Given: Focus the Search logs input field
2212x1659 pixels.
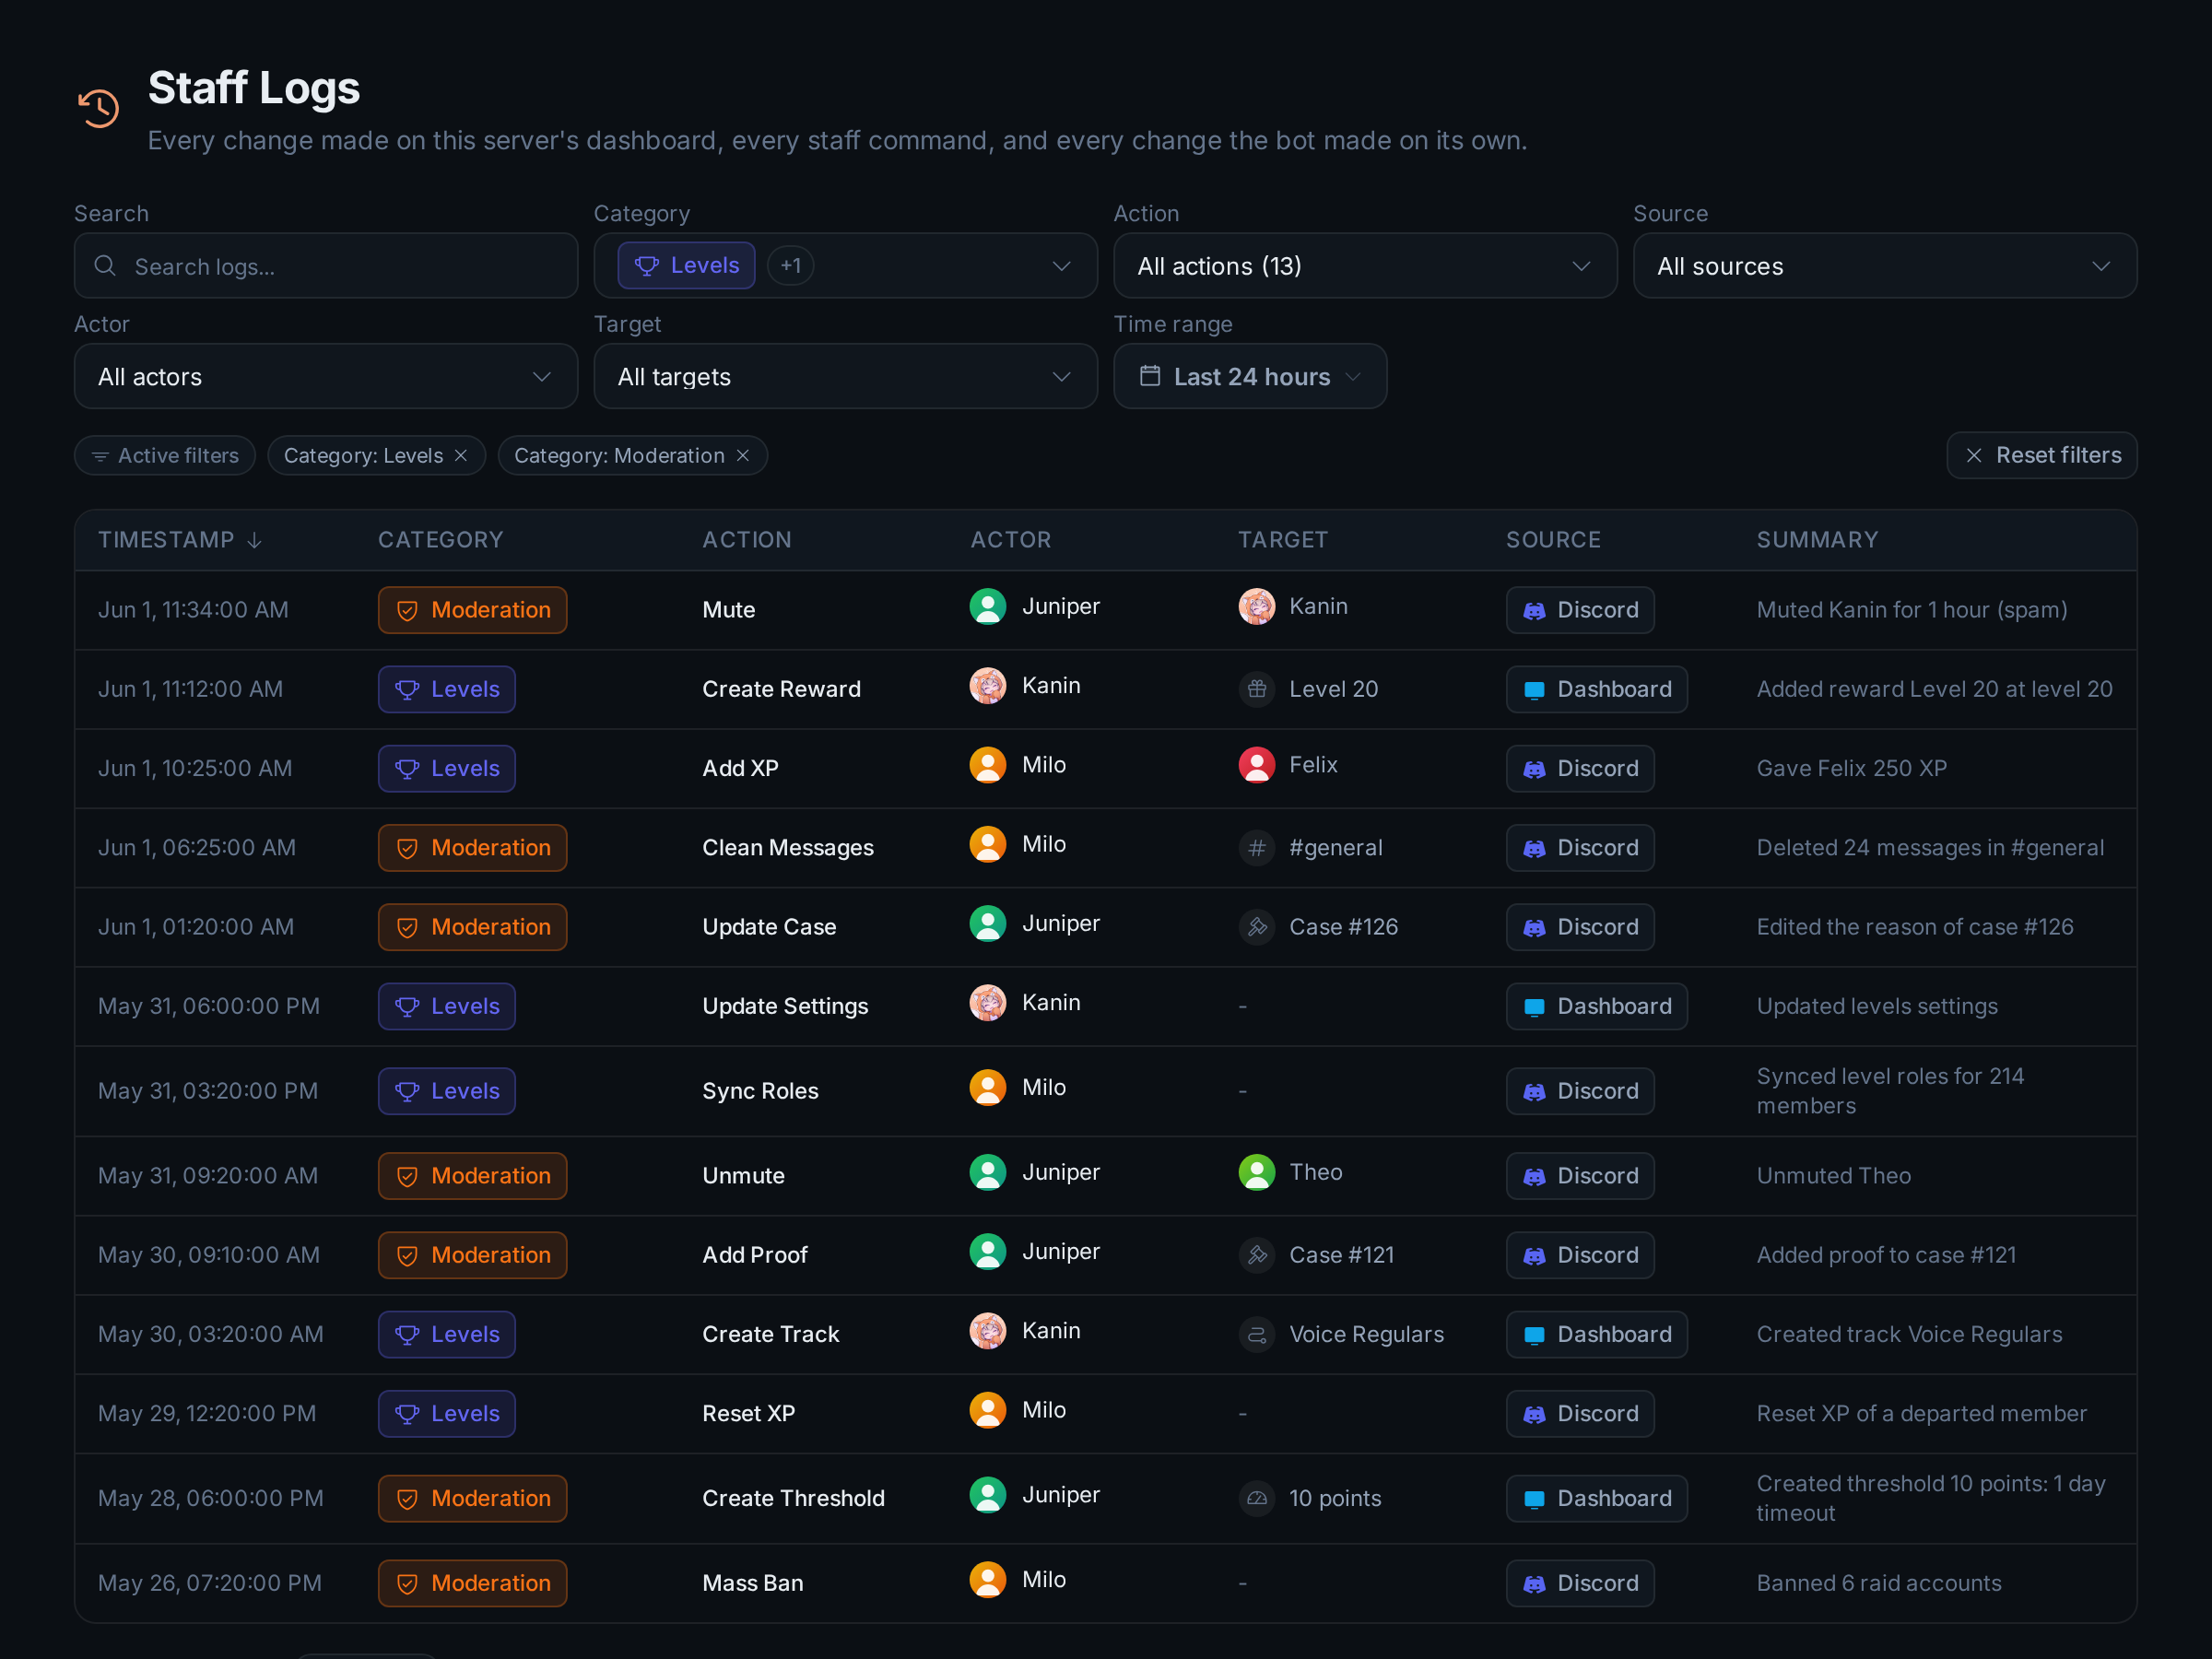Looking at the screenshot, I should (326, 266).
